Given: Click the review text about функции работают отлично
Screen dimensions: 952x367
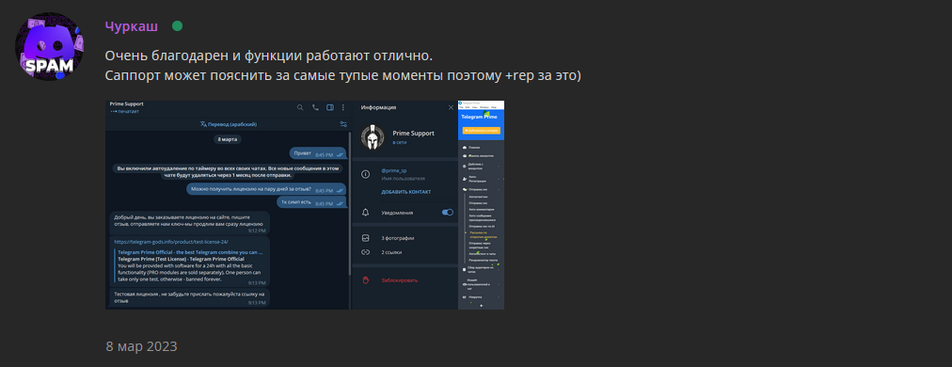Looking at the screenshot, I should 268,56.
